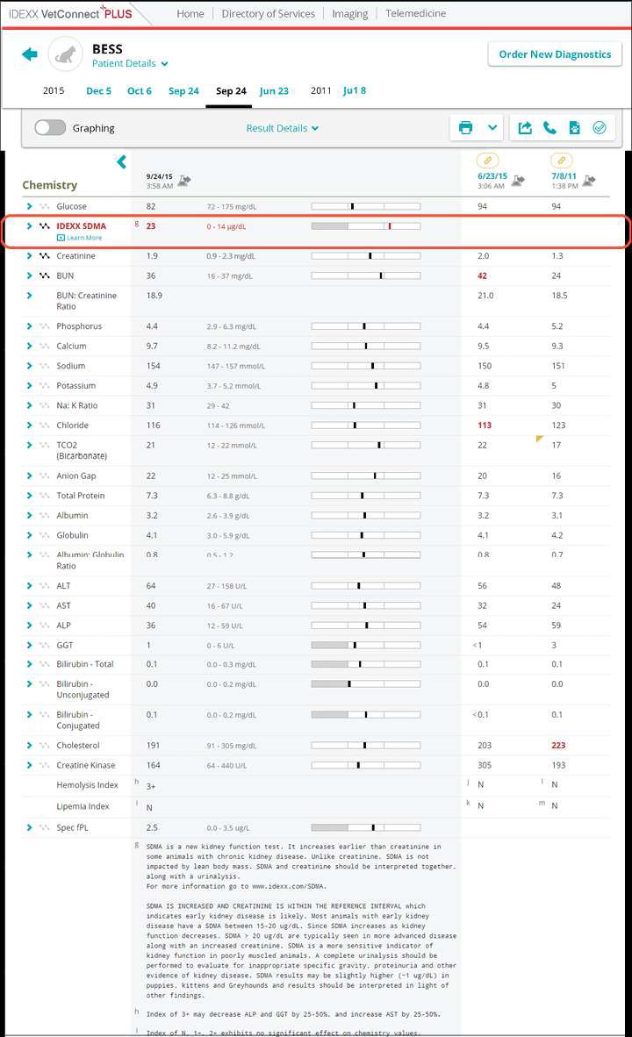632x1037 pixels.
Task: Click the trend graph icon for Sodium
Action: tap(45, 366)
